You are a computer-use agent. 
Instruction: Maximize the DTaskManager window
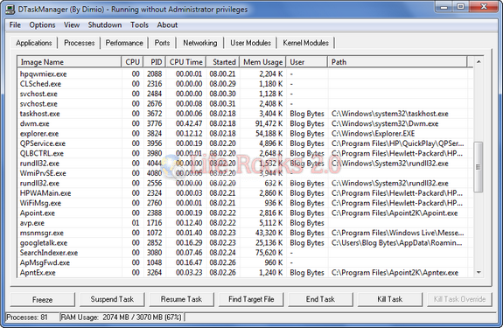pos(461,7)
